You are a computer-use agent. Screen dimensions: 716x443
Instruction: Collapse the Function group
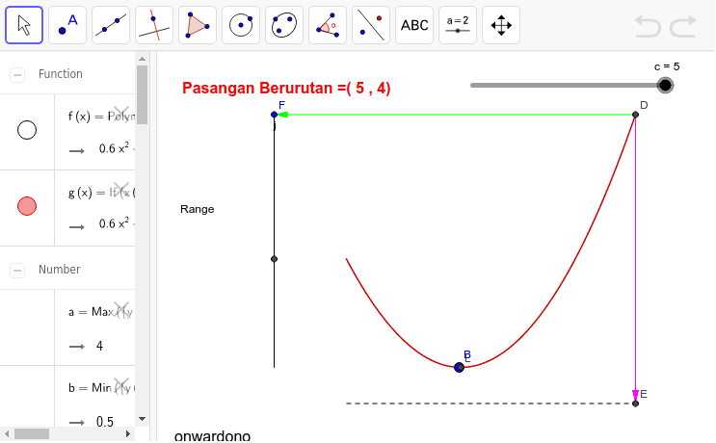(17, 74)
